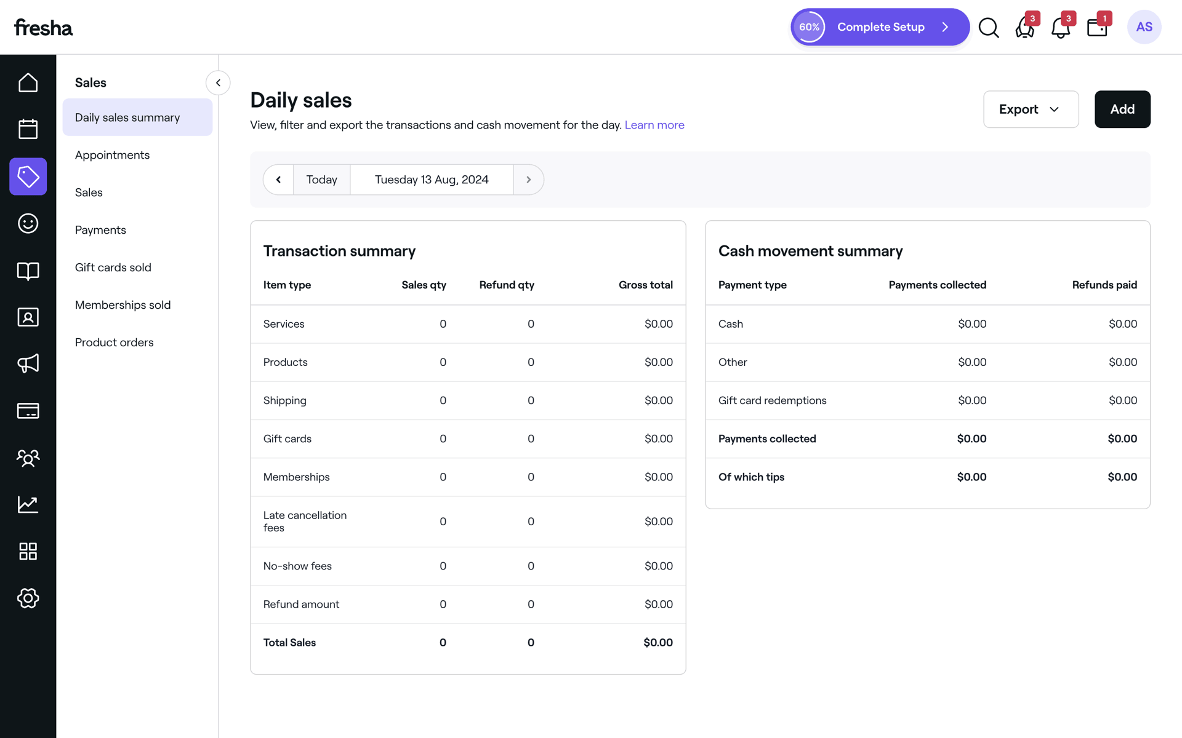Click the Gift card redemptions row
Viewport: 1182px width, 738px height.
(x=927, y=400)
